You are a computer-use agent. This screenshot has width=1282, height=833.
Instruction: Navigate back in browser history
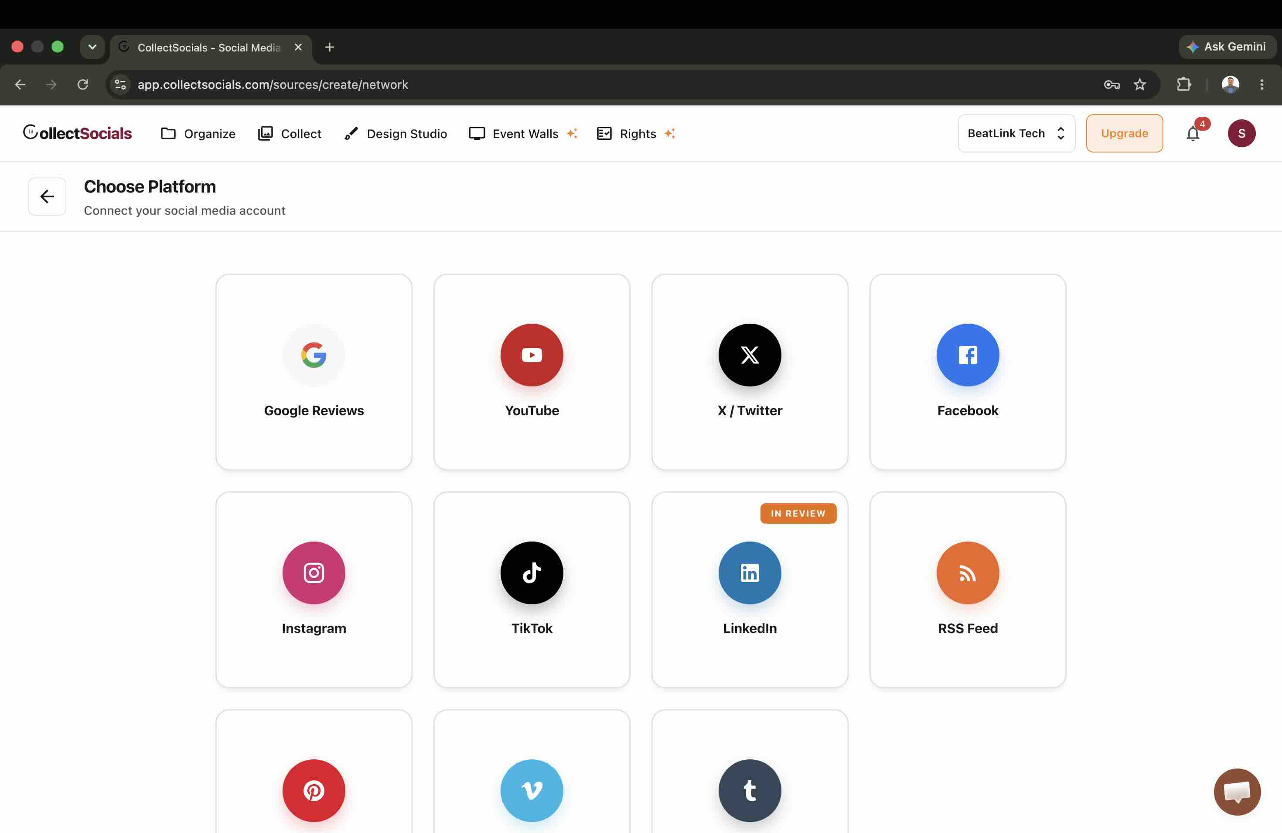pos(20,85)
